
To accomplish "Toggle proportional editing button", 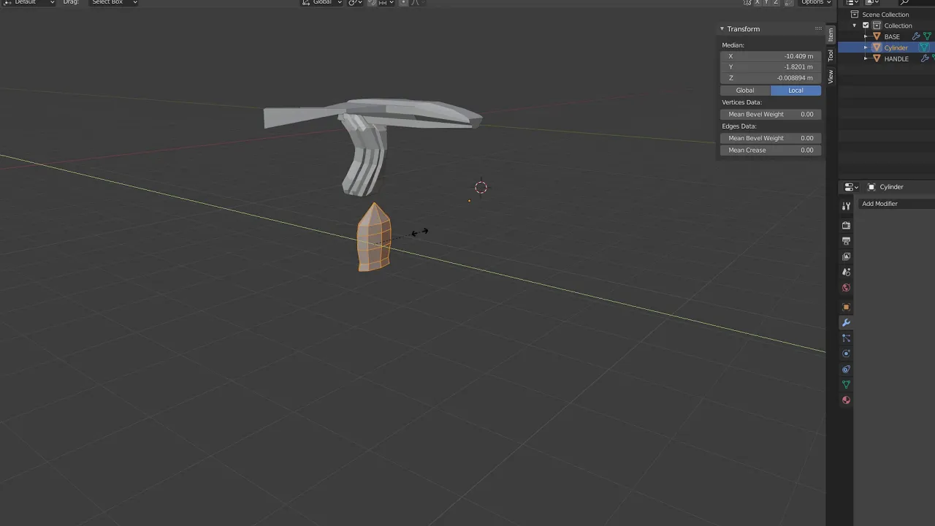I will click(x=403, y=2).
